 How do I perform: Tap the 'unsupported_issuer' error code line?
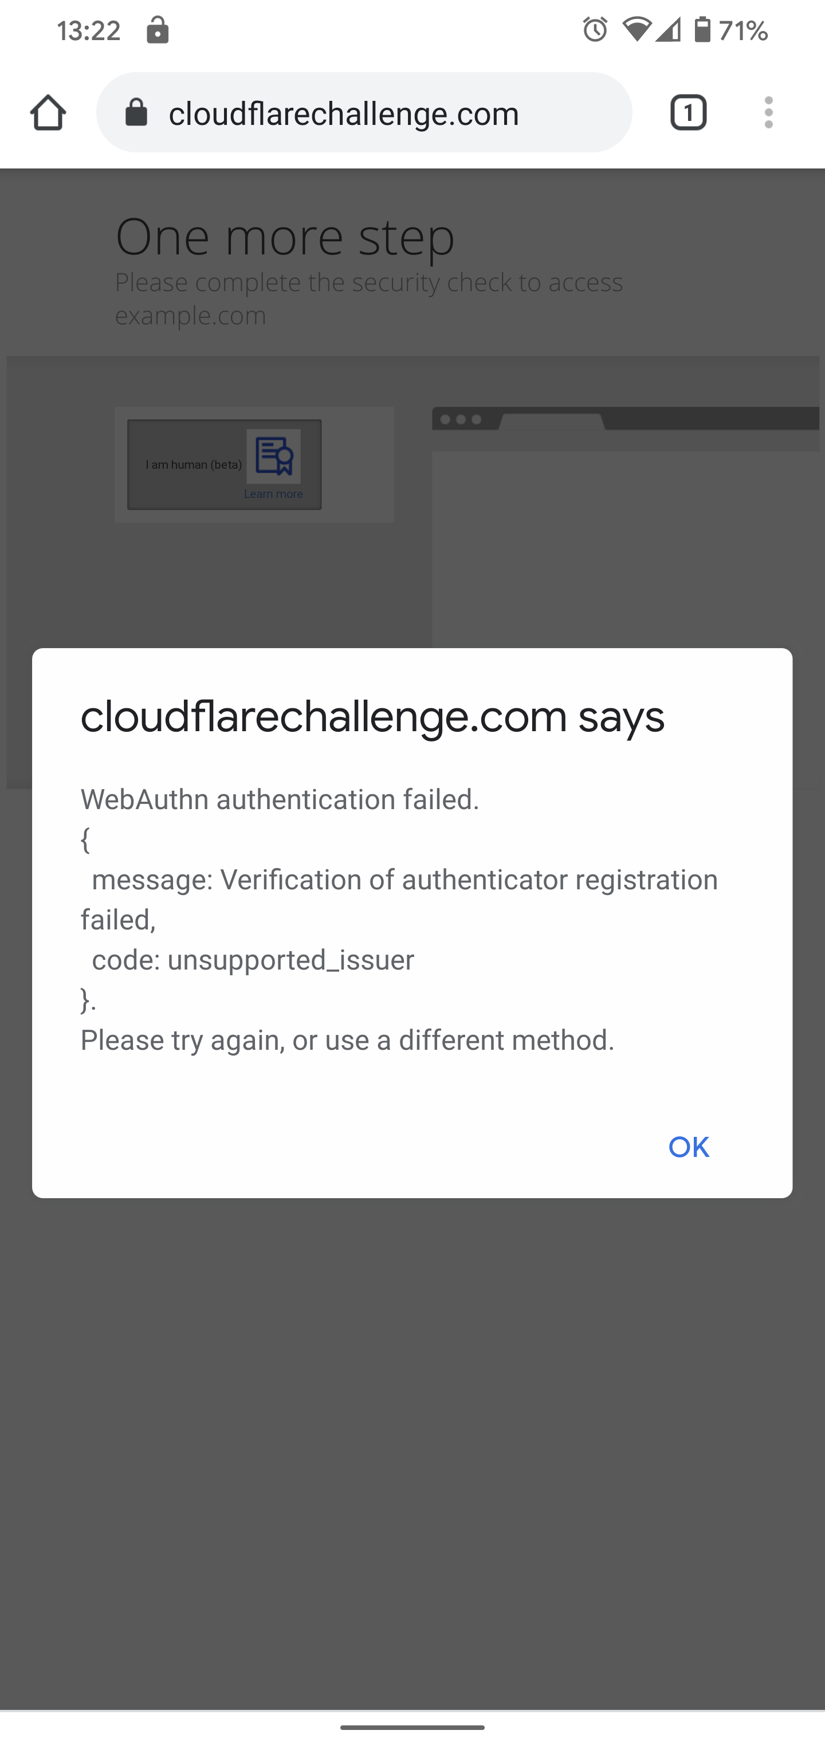point(253,960)
